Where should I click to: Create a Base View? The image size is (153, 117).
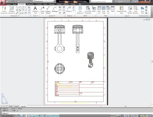(142, 10)
